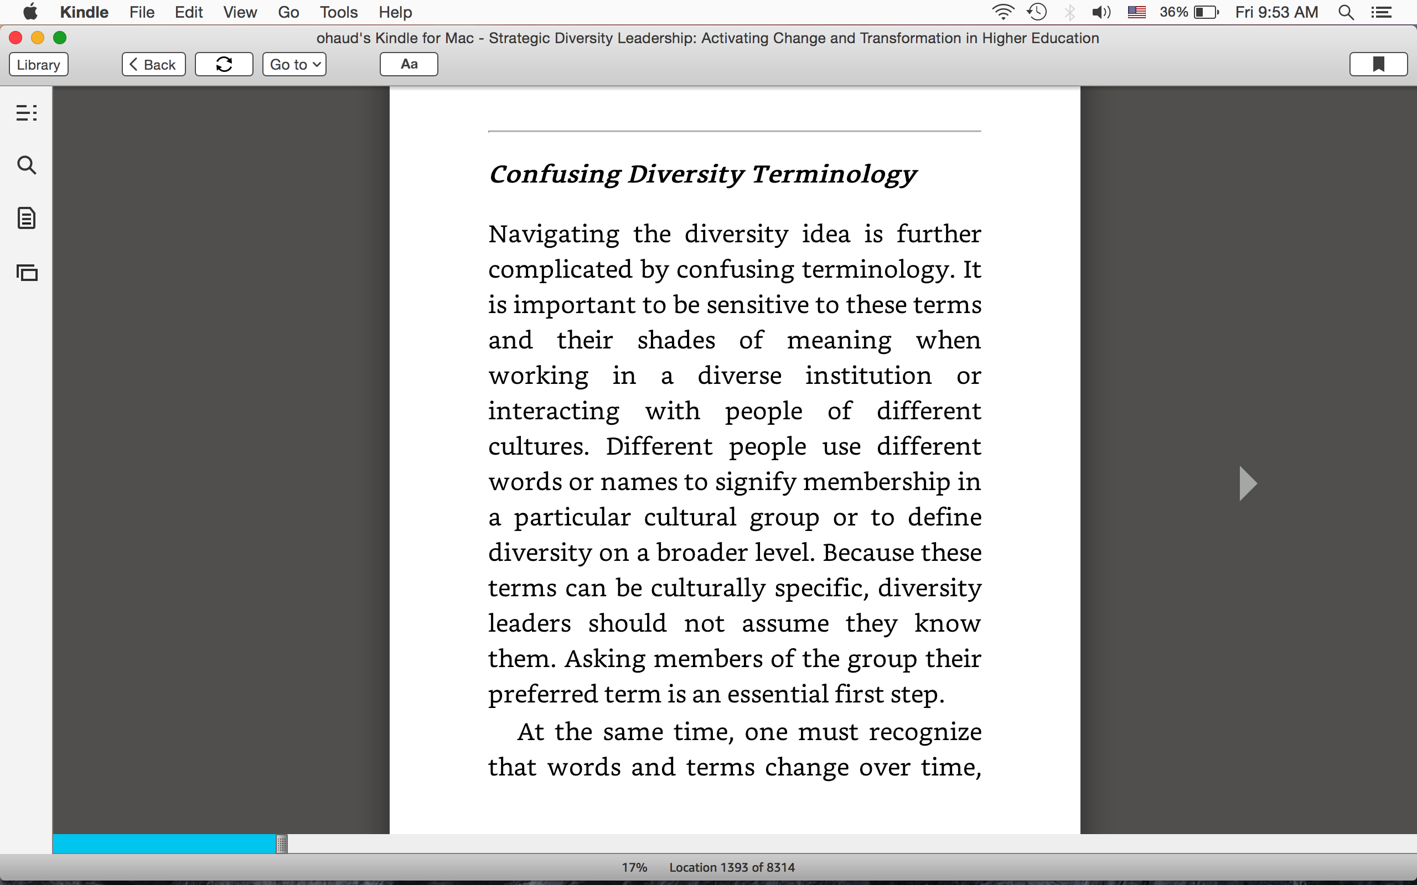The width and height of the screenshot is (1417, 885).
Task: Open the Notebook notes icon
Action: [x=27, y=218]
